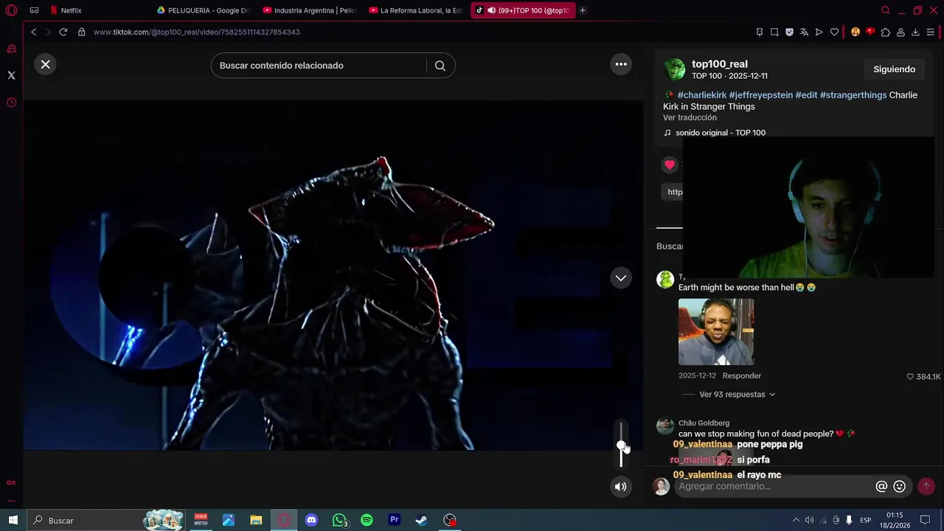The width and height of the screenshot is (944, 531).
Task: Open the reaction image in the top comment
Action: click(716, 332)
